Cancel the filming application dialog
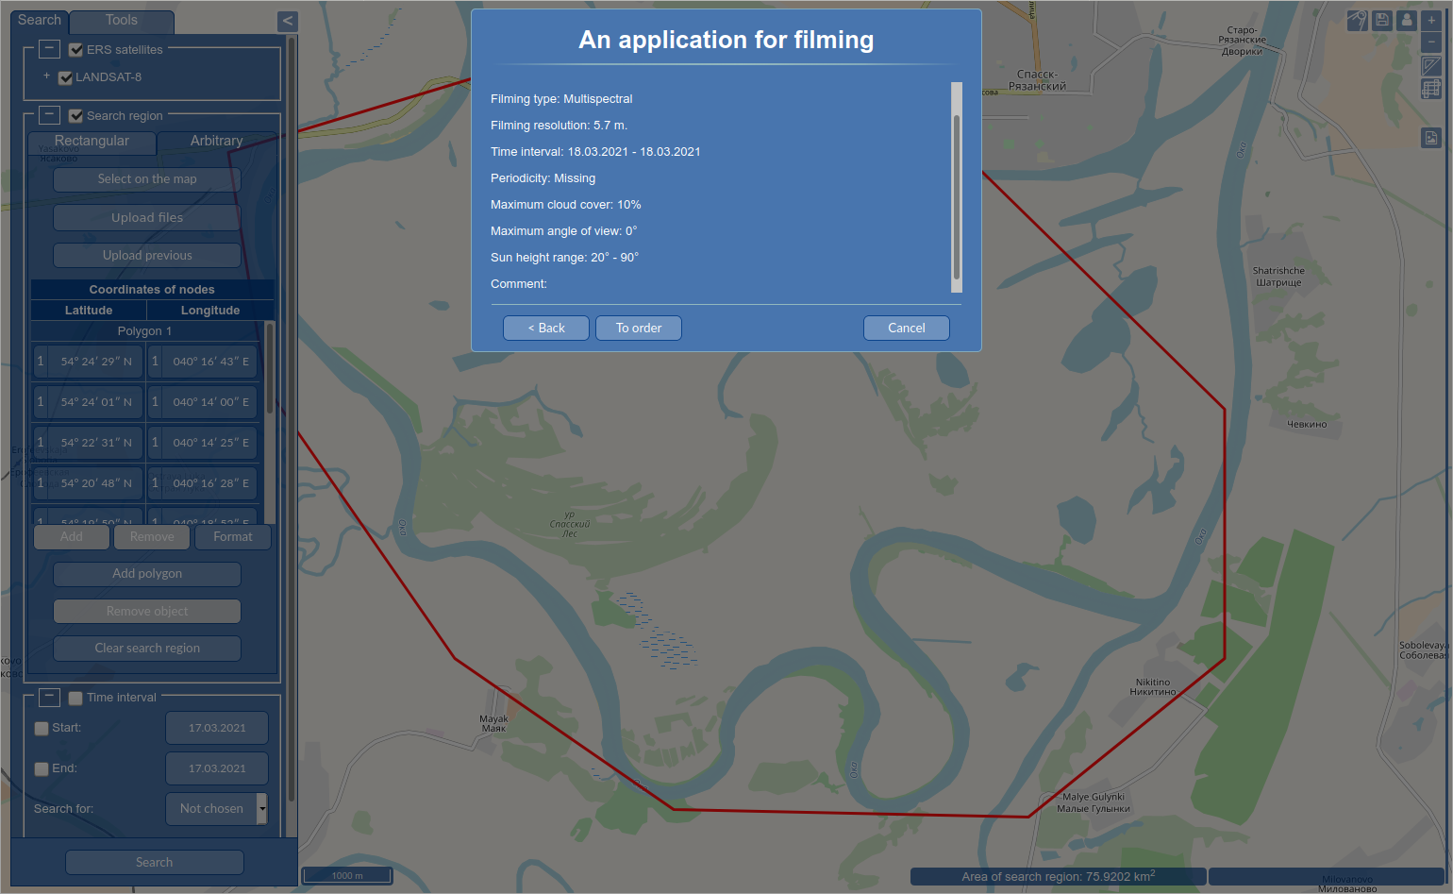 click(x=906, y=328)
